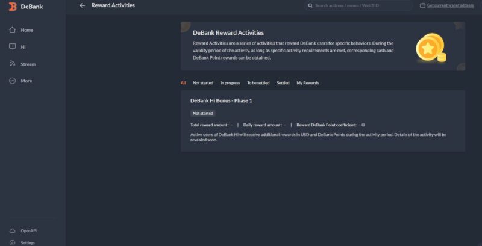Click the wallet icon in the header
Viewport: 482px width, 246px height.
click(422, 5)
